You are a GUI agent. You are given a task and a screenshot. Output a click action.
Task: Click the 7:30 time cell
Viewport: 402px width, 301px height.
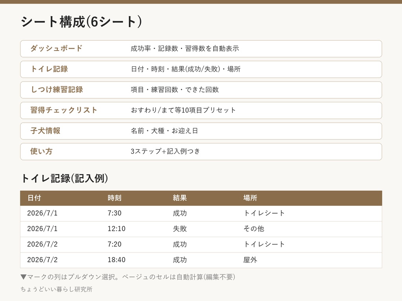[114, 214]
